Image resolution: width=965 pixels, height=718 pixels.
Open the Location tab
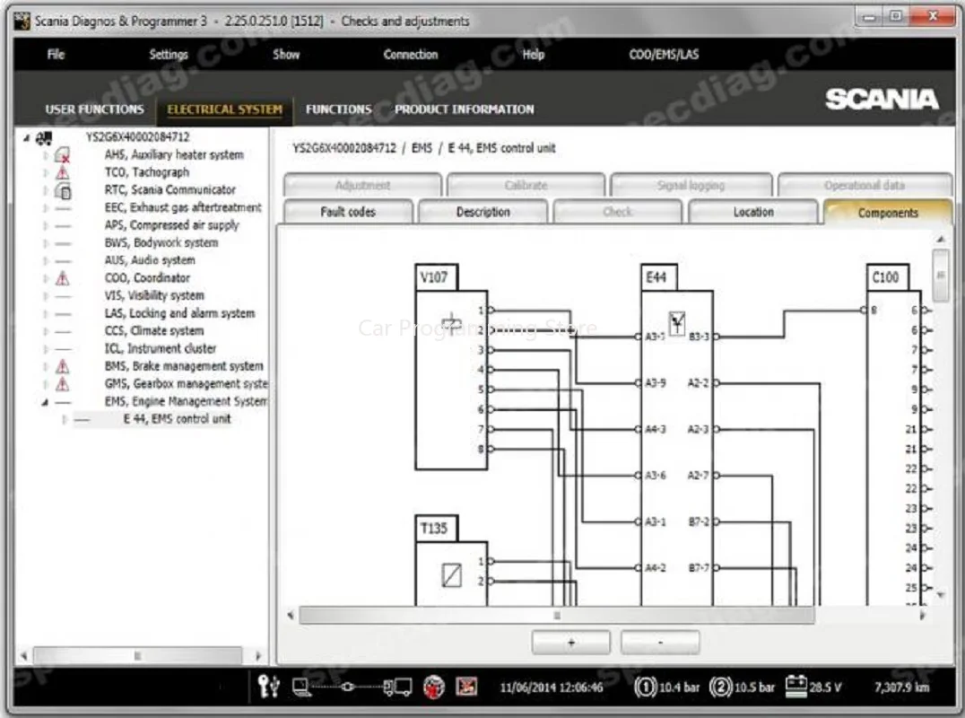click(x=753, y=212)
